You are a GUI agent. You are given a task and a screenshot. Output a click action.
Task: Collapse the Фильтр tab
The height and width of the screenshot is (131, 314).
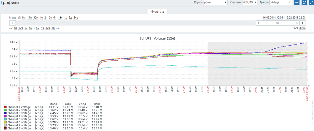click(x=157, y=12)
